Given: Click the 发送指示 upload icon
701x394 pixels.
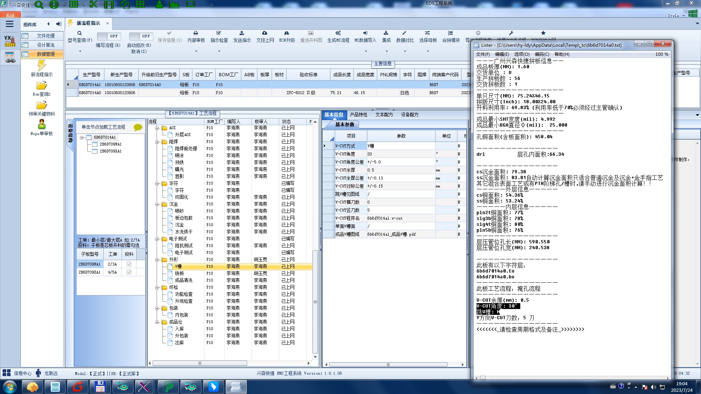Looking at the screenshot, I should point(242,33).
